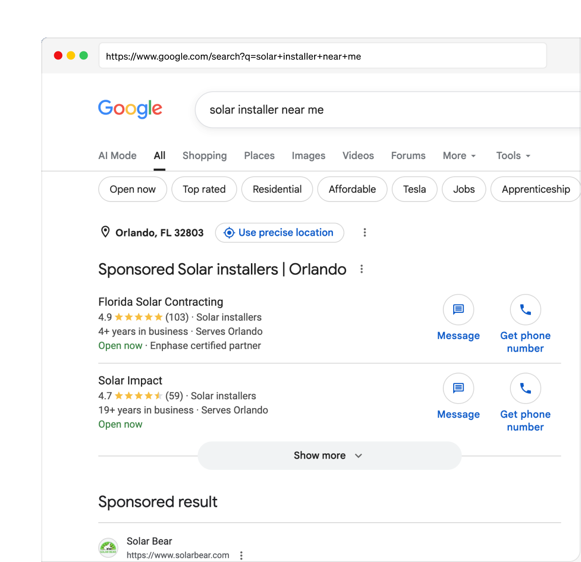Image resolution: width=581 pixels, height=562 pixels.
Task: Expand the Tools dropdown
Action: [513, 156]
